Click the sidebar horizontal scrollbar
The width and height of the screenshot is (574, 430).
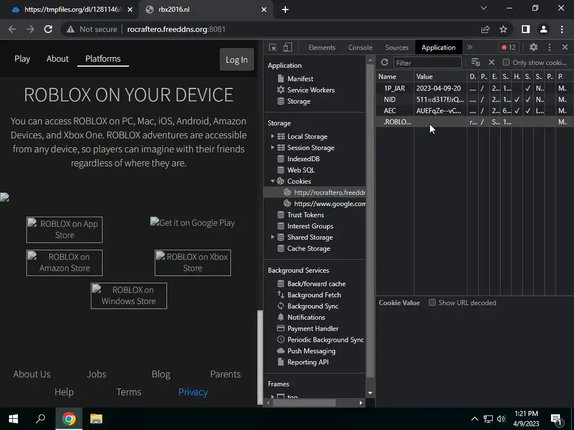[x=304, y=403]
